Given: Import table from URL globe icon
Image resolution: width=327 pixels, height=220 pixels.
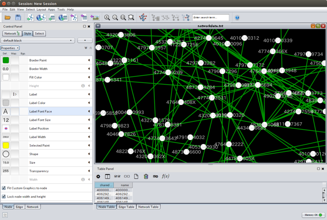Looking at the screenshot, I should click(63, 18).
